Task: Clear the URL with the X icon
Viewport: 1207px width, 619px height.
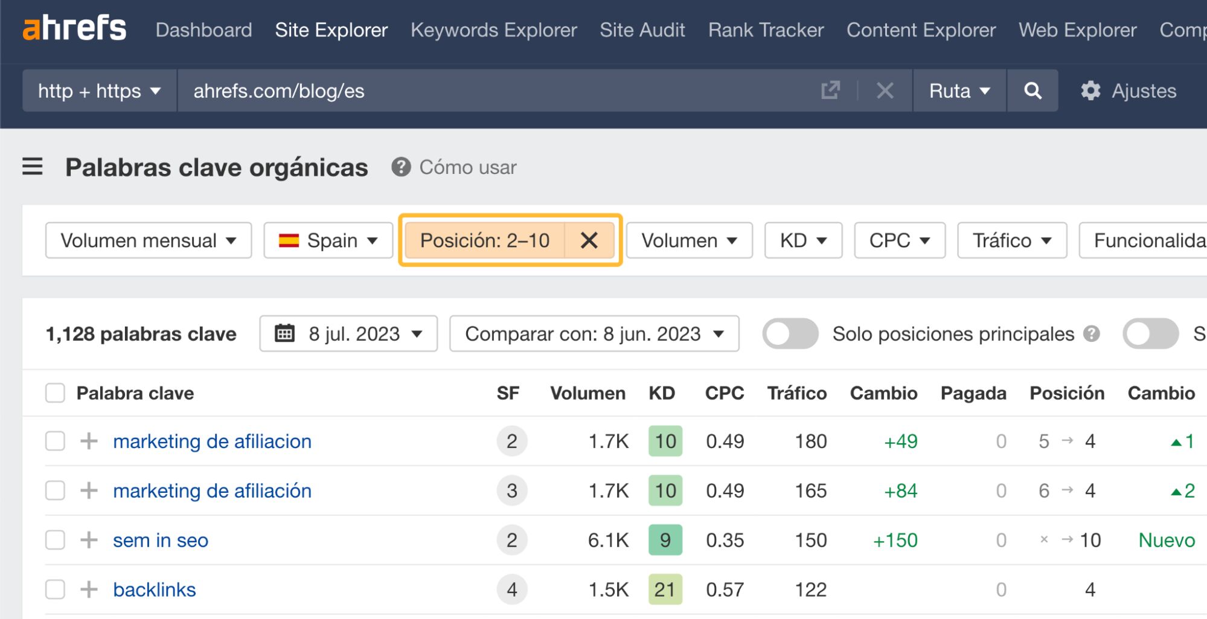Action: [x=884, y=91]
